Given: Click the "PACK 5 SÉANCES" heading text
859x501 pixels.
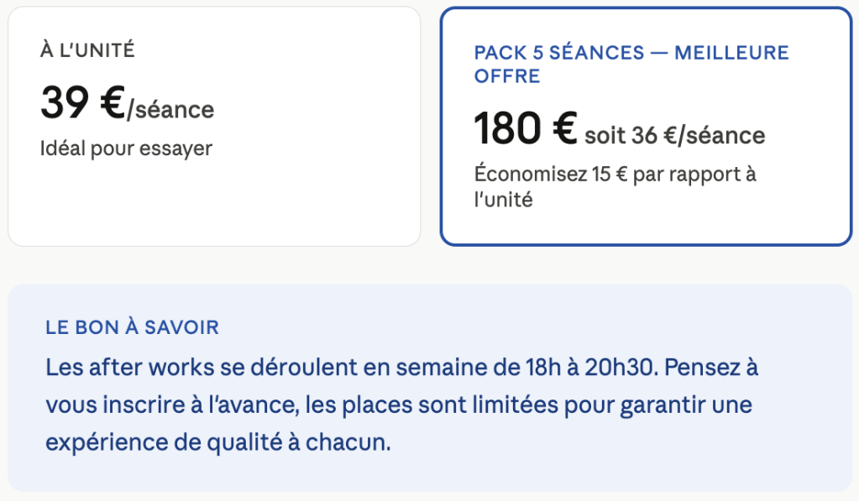Looking at the screenshot, I should (559, 53).
